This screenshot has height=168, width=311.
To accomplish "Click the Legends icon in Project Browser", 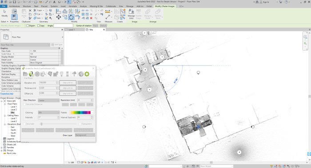I will (5, 139).
